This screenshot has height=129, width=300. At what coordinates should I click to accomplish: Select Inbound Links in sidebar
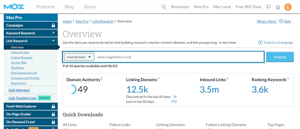tap(20, 52)
